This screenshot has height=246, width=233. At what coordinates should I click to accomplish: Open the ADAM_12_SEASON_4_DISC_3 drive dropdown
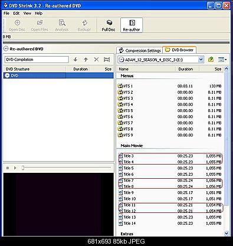201,60
